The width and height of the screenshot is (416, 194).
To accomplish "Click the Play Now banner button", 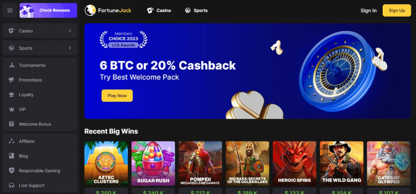I will [x=117, y=96].
